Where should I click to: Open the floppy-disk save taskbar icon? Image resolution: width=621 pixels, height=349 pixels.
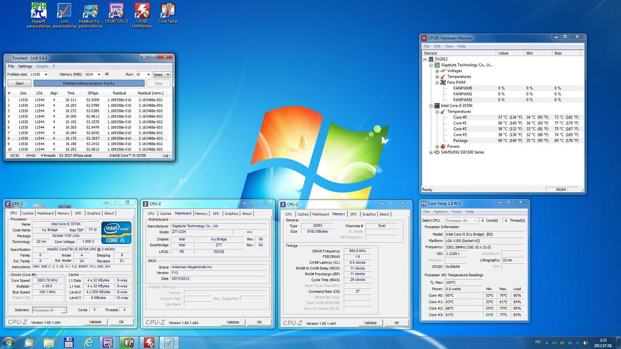(x=69, y=343)
